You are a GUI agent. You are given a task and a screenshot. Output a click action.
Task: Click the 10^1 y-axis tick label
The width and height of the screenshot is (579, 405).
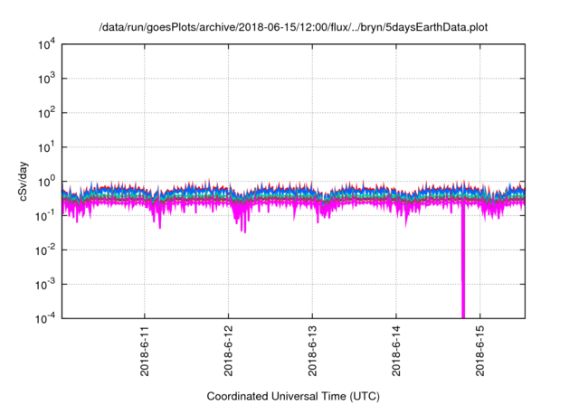pyautogui.click(x=46, y=147)
